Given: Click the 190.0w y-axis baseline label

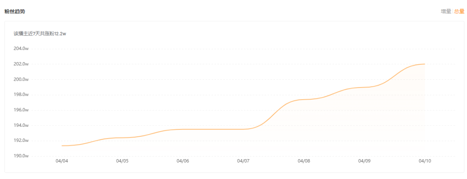Looking at the screenshot, I should point(21,156).
